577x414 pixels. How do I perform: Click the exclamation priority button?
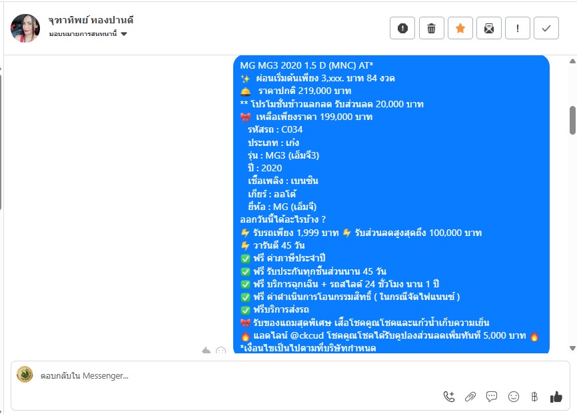pos(518,28)
